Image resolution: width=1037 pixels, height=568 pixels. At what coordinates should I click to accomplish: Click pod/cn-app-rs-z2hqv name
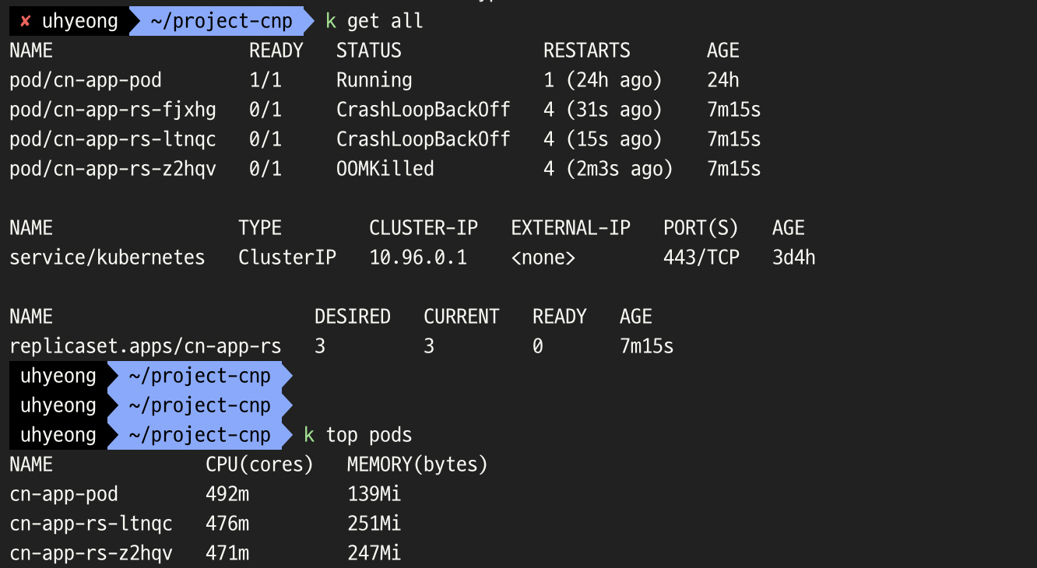pyautogui.click(x=113, y=169)
